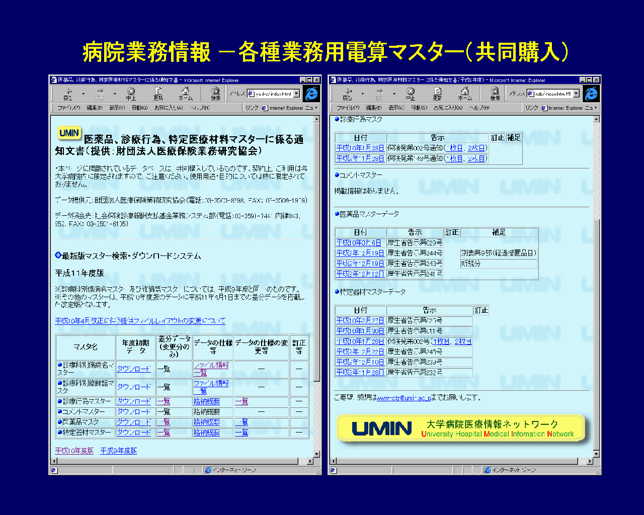Click the Search icon in the right browser toolbar

click(495, 94)
